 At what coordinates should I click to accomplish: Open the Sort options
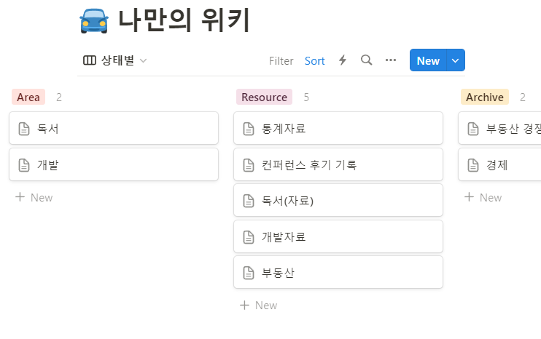[x=315, y=61]
